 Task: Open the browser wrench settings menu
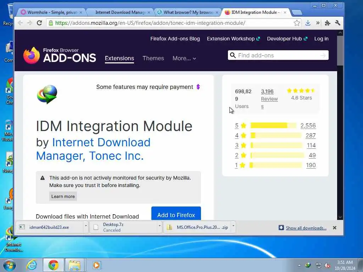click(337, 23)
